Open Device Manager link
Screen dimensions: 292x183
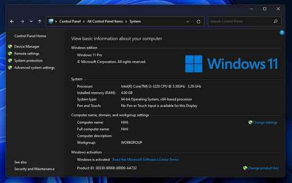tap(27, 47)
